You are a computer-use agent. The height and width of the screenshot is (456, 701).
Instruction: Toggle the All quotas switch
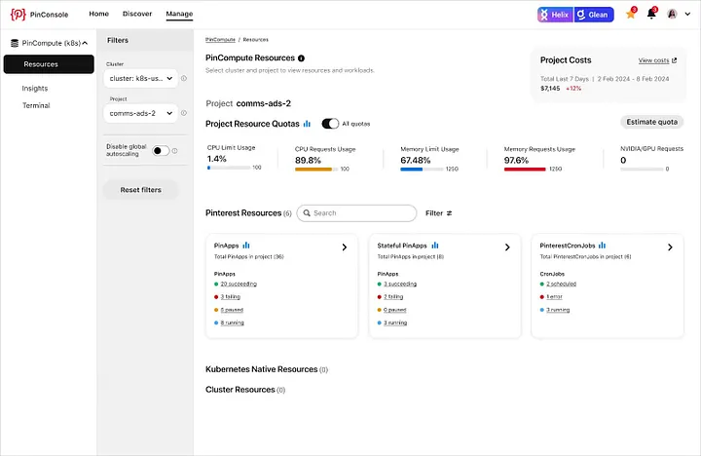(330, 124)
